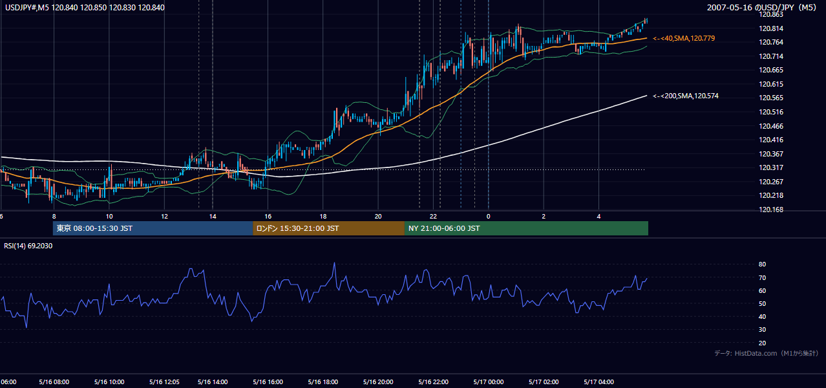
Task: Click price axis value 120.317
Action: [x=772, y=167]
